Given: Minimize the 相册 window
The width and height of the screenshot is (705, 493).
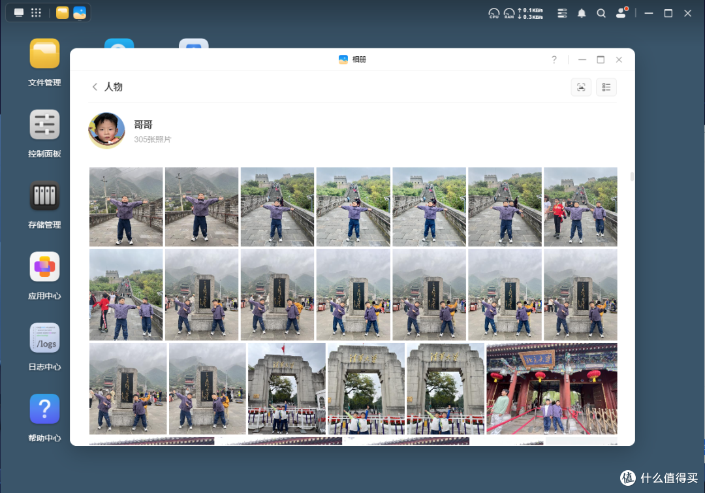Looking at the screenshot, I should coord(582,59).
